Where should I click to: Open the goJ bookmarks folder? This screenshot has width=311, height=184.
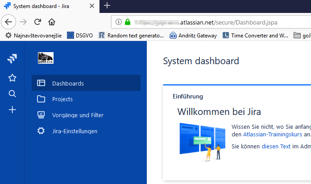tap(302, 36)
